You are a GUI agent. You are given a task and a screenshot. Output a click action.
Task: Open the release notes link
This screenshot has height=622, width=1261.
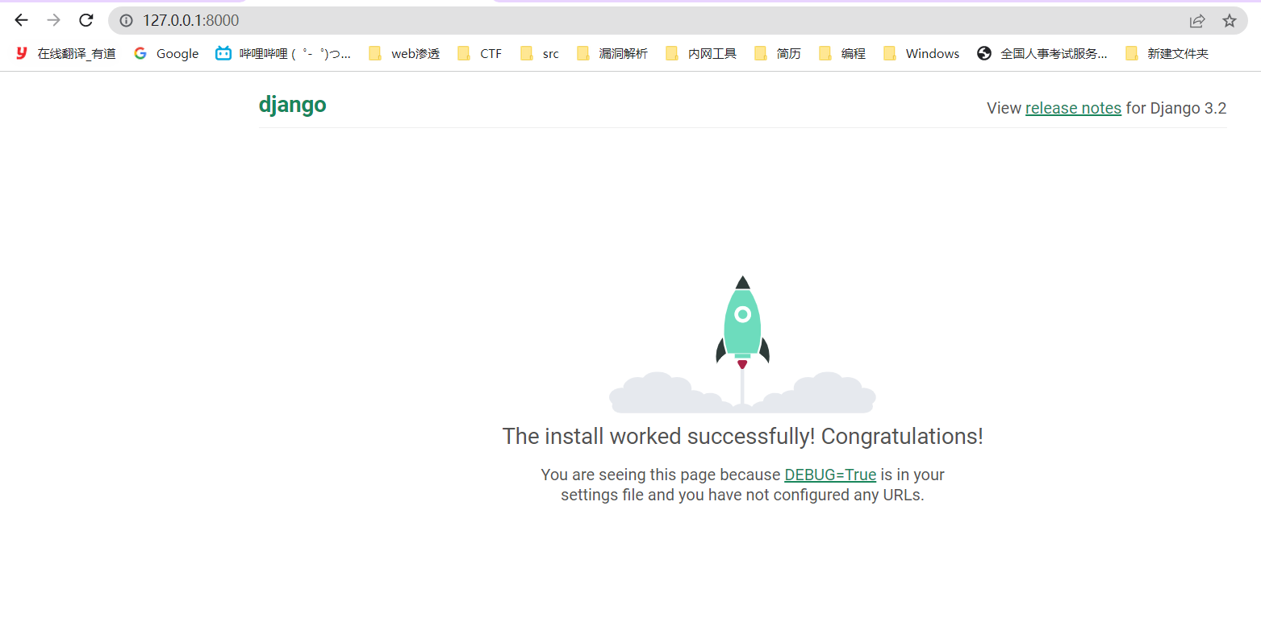[x=1073, y=108]
